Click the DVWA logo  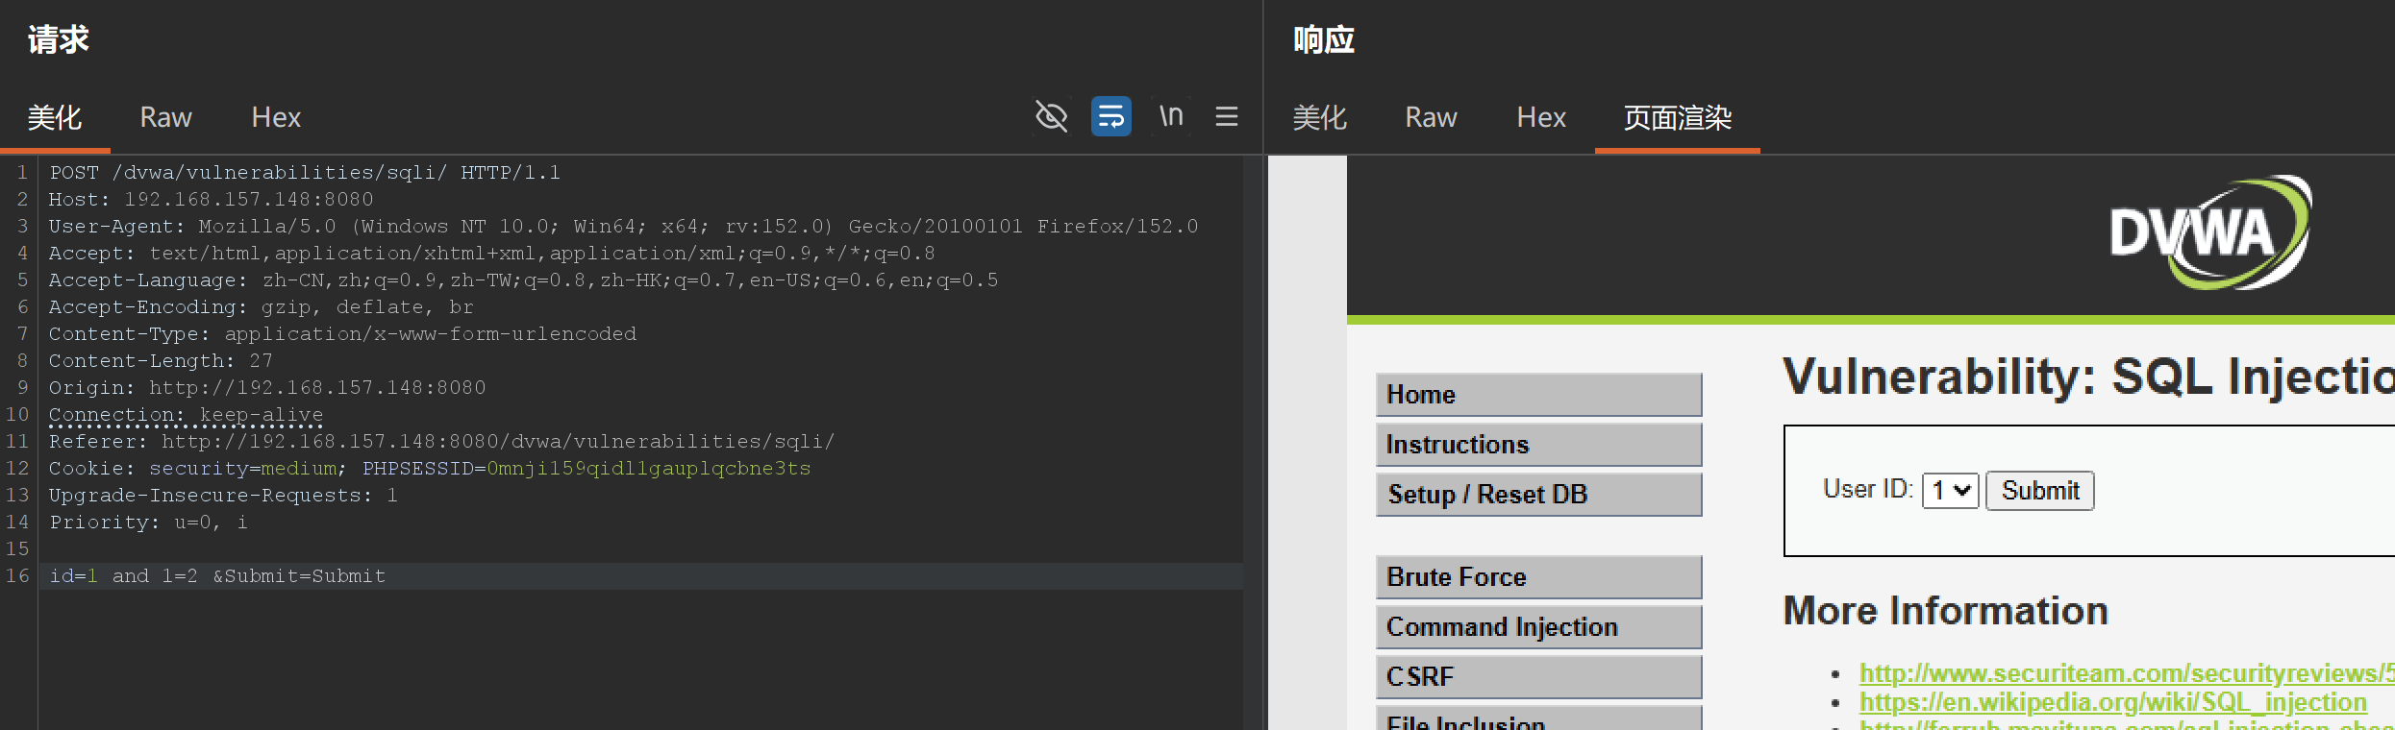[x=2210, y=232]
